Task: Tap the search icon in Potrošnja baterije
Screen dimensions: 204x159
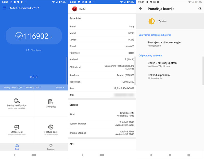Action: (x=199, y=8)
